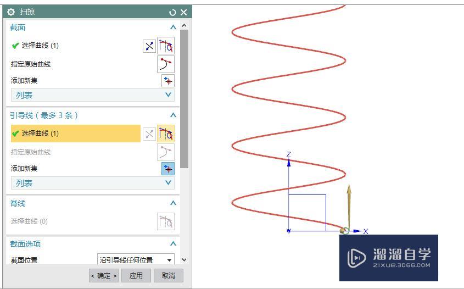This screenshot has height=289, width=464.
Task: Click the reverse direction icon in 截面 section
Action: [x=149, y=46]
